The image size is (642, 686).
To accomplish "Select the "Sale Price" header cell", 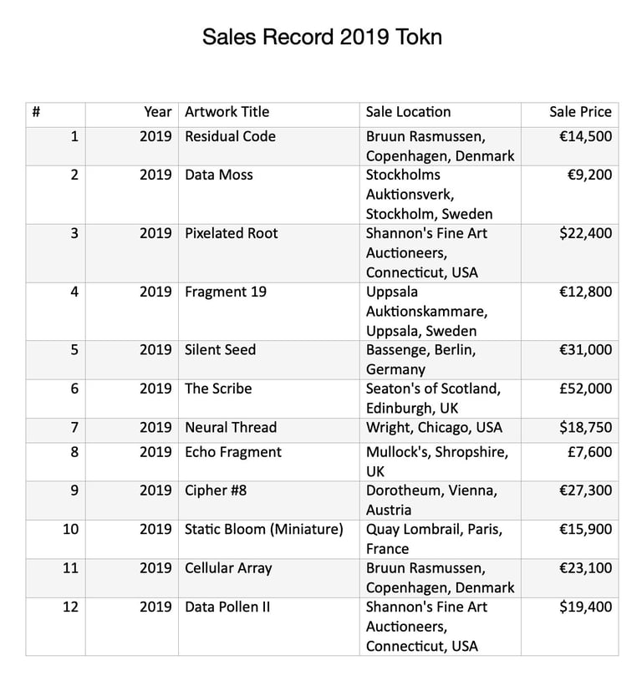I will [x=580, y=112].
